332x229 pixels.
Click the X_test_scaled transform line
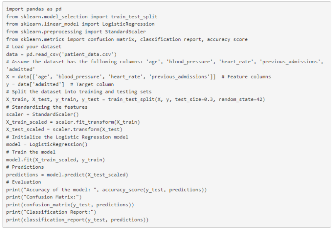click(x=64, y=129)
